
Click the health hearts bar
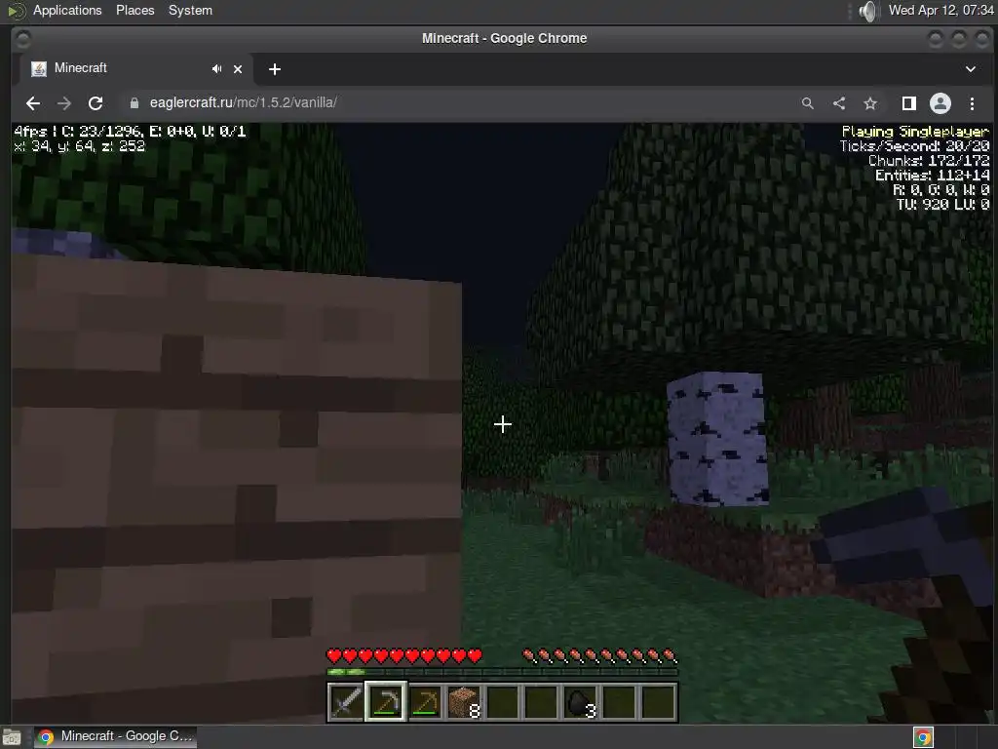(x=404, y=655)
